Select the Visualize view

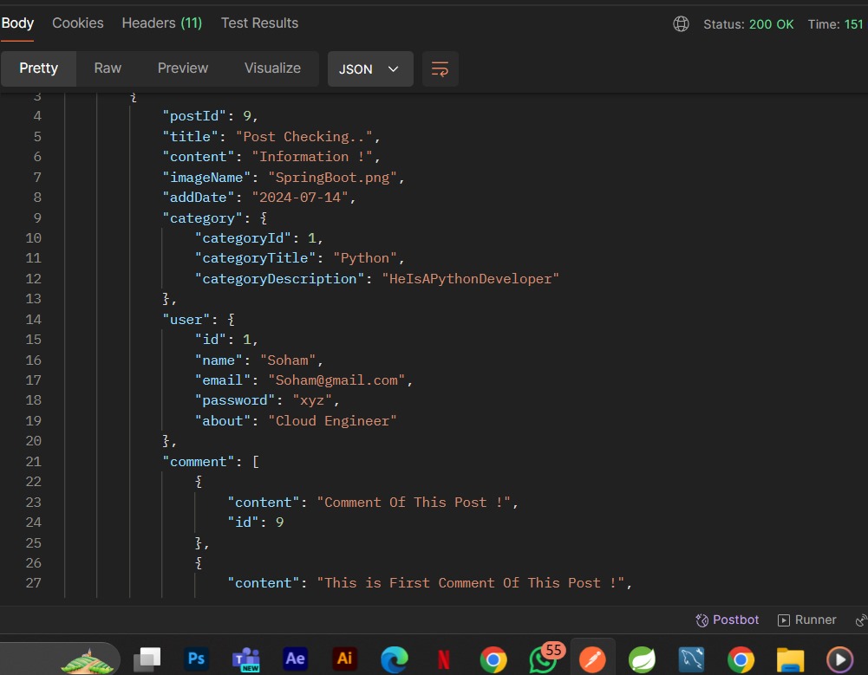pyautogui.click(x=272, y=68)
